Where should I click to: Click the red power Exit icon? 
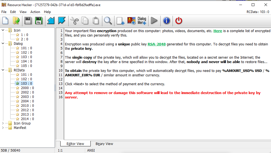click(x=179, y=20)
